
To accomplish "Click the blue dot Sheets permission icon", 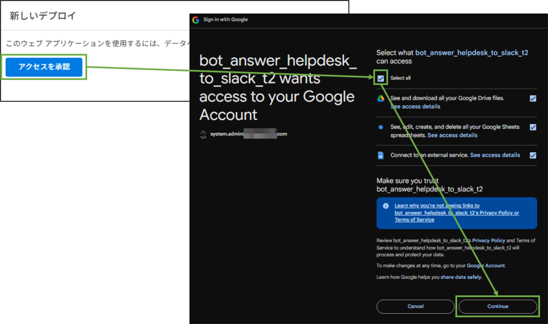I will click(381, 127).
